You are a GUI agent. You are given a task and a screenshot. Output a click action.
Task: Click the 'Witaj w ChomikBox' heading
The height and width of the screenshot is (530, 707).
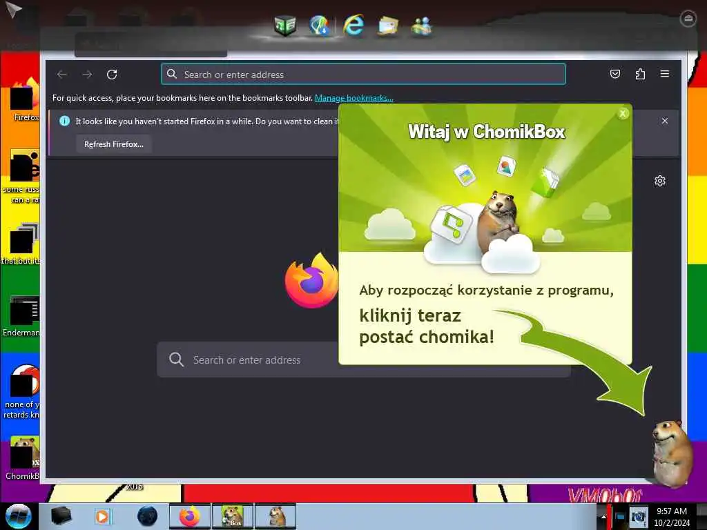coord(487,132)
